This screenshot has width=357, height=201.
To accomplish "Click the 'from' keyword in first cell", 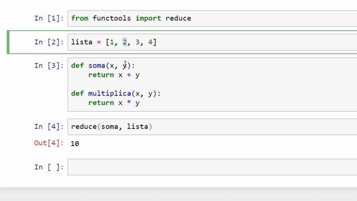I will click(80, 18).
